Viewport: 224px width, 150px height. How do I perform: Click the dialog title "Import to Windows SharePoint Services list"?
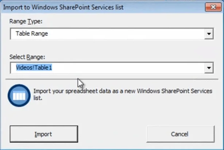[63, 7]
